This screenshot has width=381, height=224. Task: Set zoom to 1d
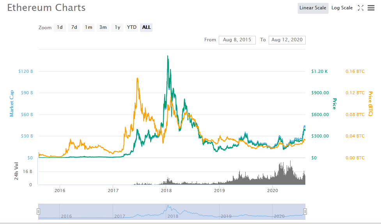(x=60, y=27)
